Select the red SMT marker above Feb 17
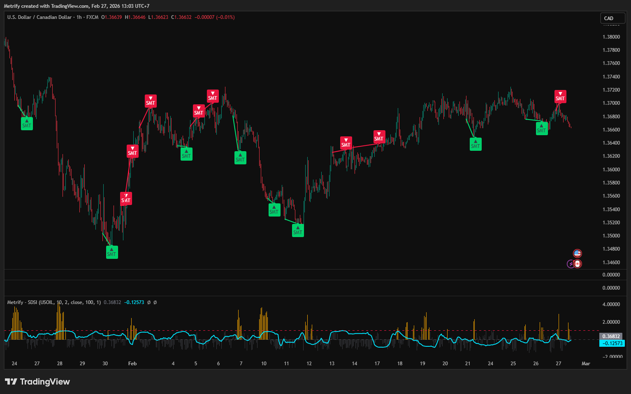The height and width of the screenshot is (394, 631). [x=379, y=137]
